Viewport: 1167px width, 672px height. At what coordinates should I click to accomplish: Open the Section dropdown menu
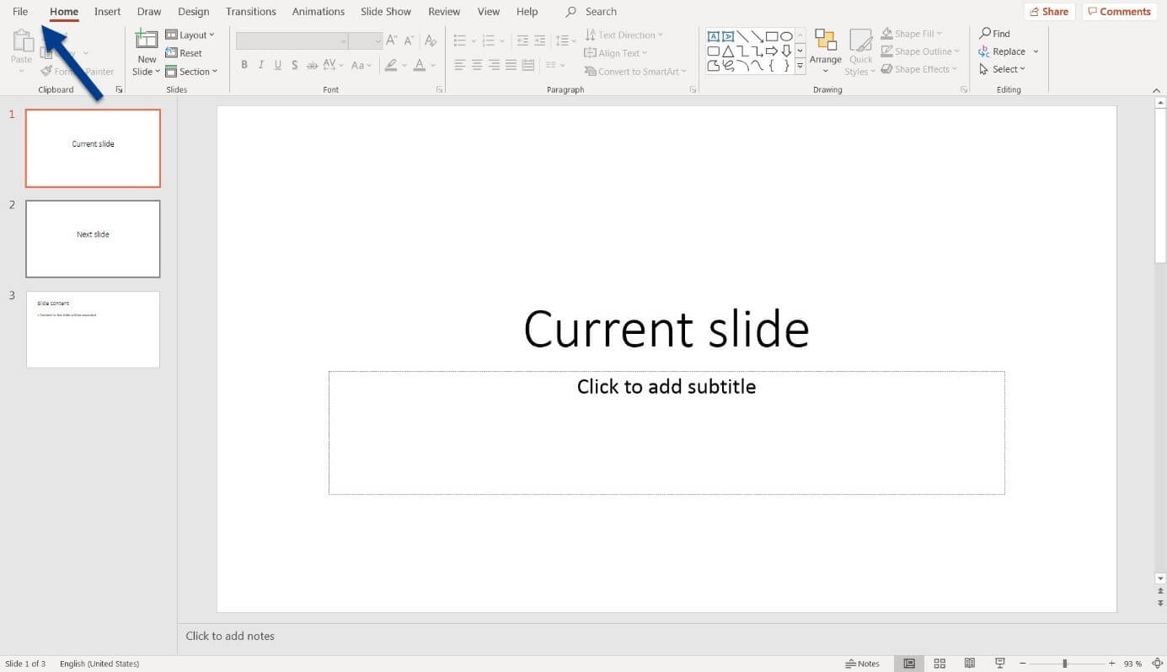(x=192, y=72)
